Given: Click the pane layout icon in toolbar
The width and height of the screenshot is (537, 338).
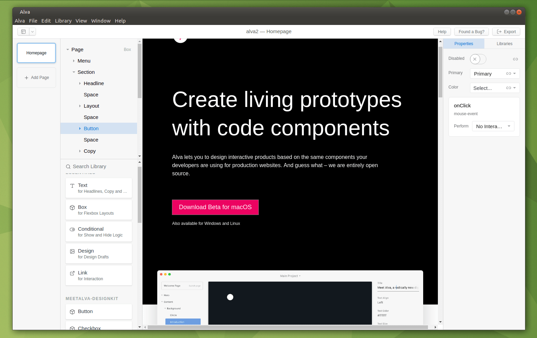Looking at the screenshot, I should [x=23, y=32].
